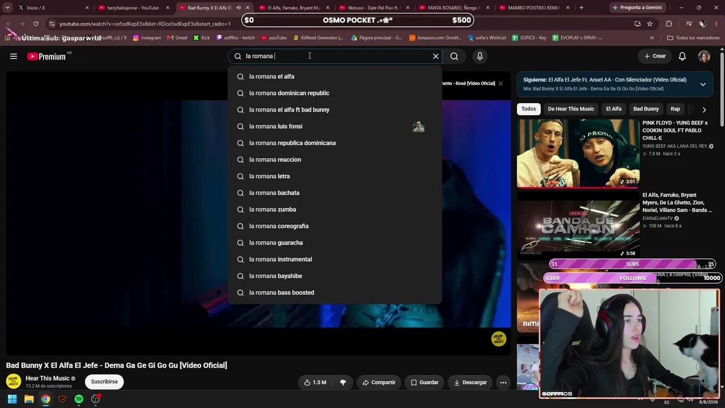
Task: Open the Hear This Music watermark in the video
Action: (x=498, y=339)
